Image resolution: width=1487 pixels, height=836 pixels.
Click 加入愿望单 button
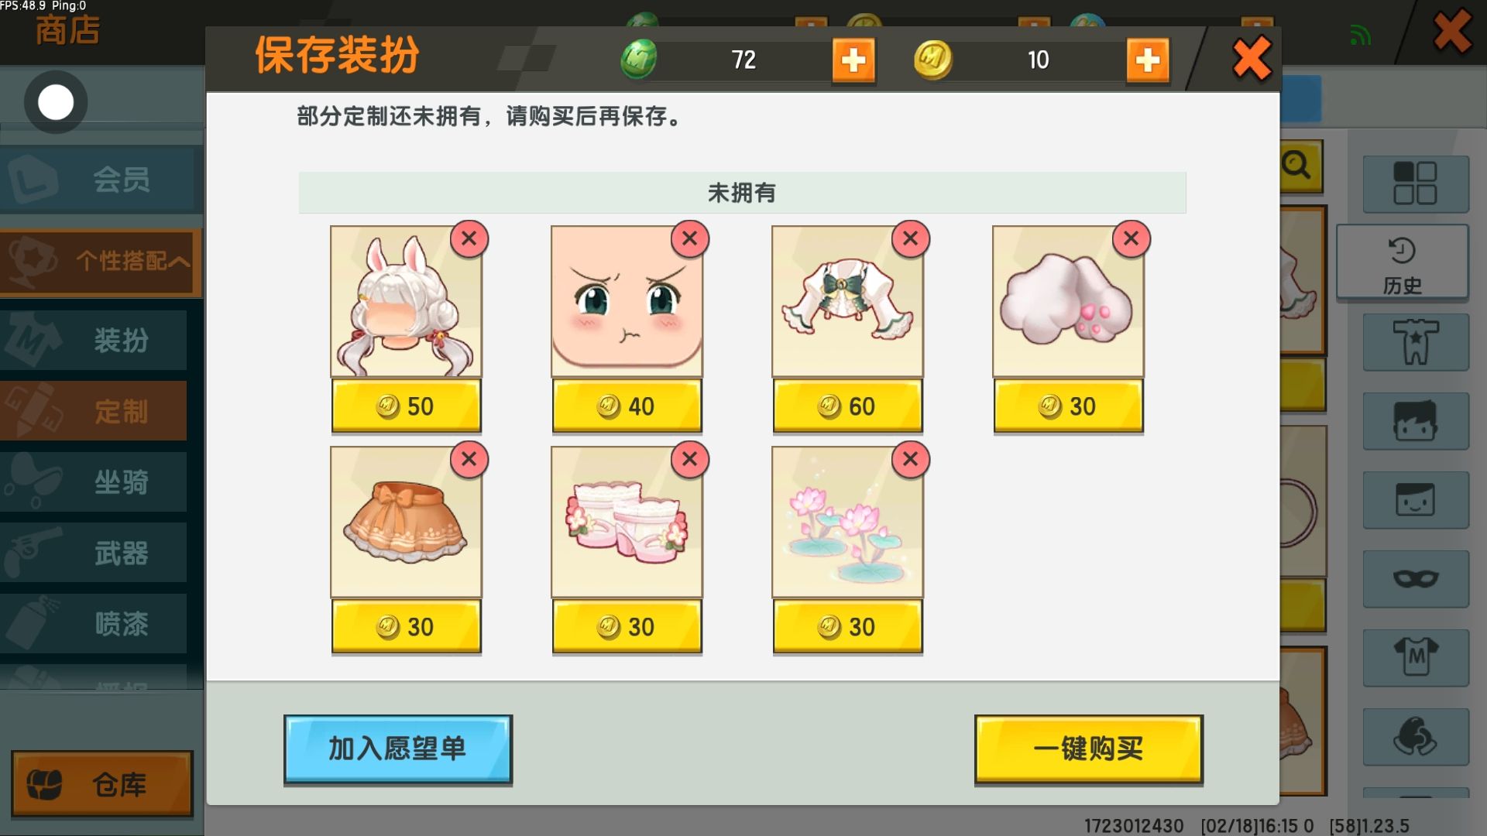tap(398, 749)
